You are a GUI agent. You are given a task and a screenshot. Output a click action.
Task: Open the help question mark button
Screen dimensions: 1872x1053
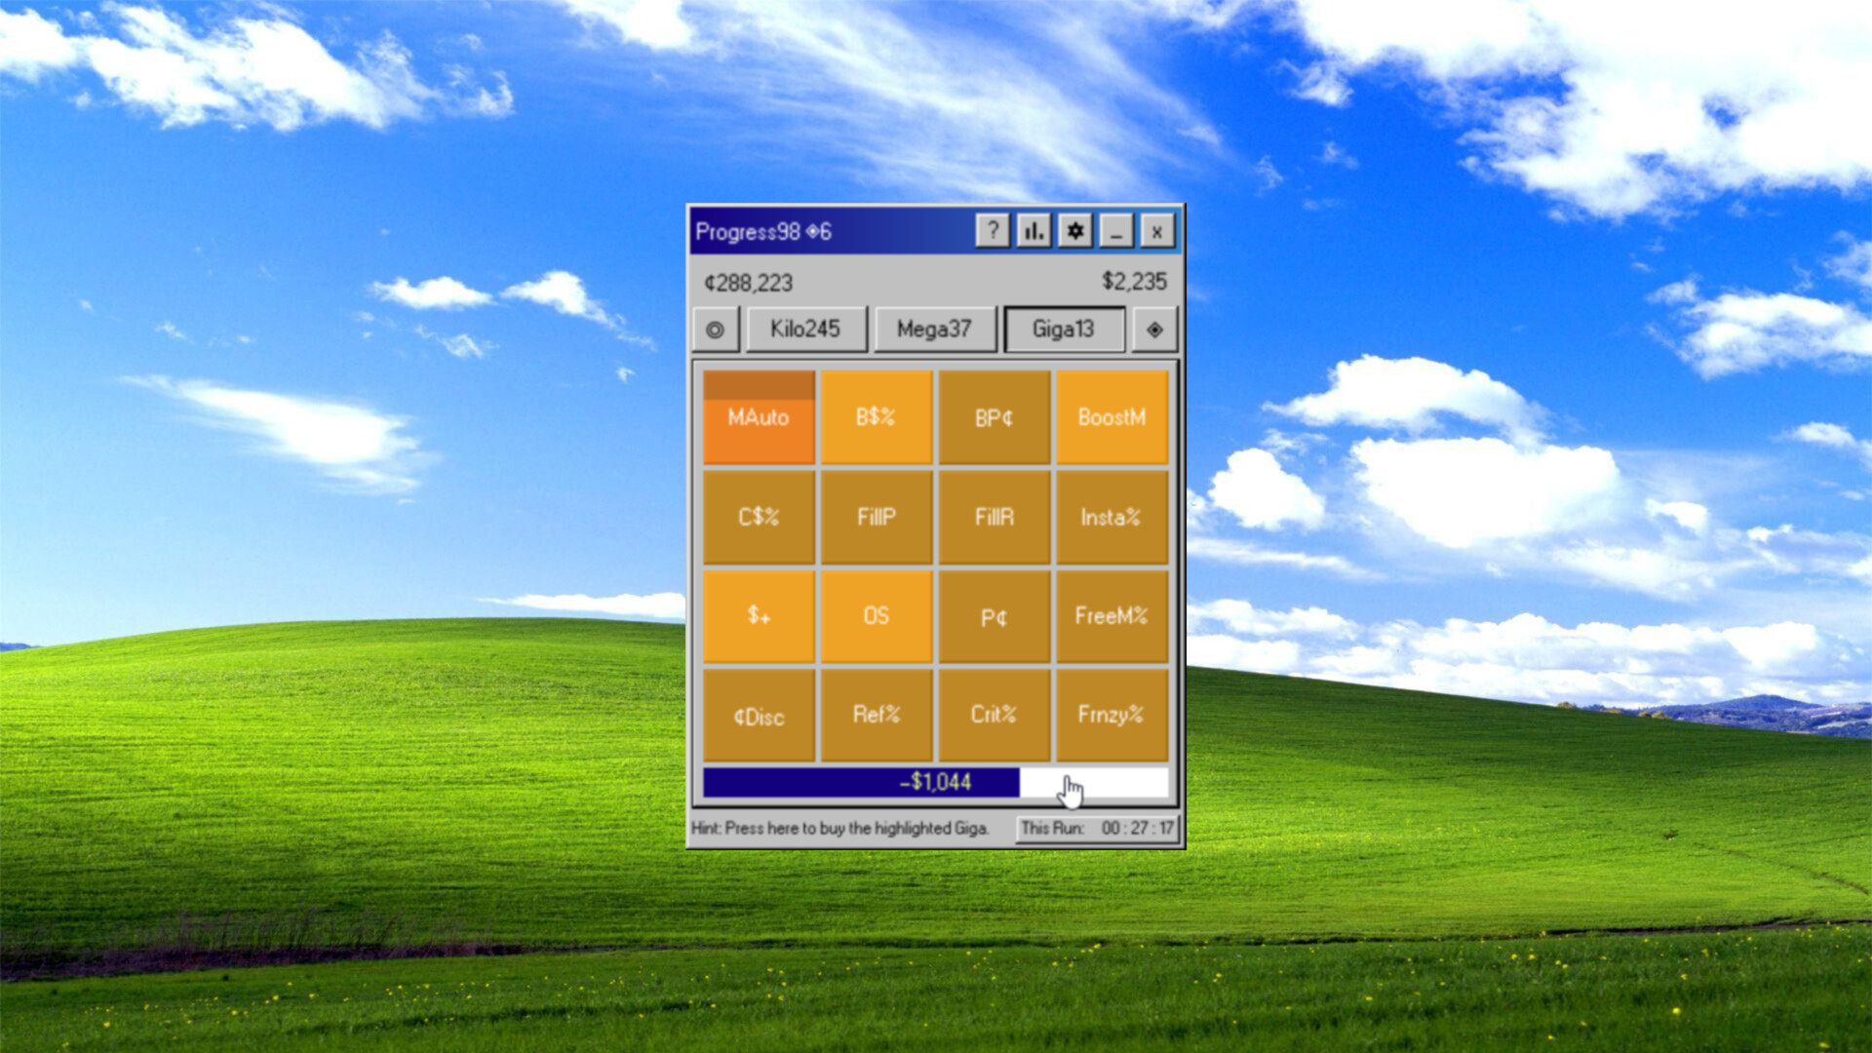993,231
